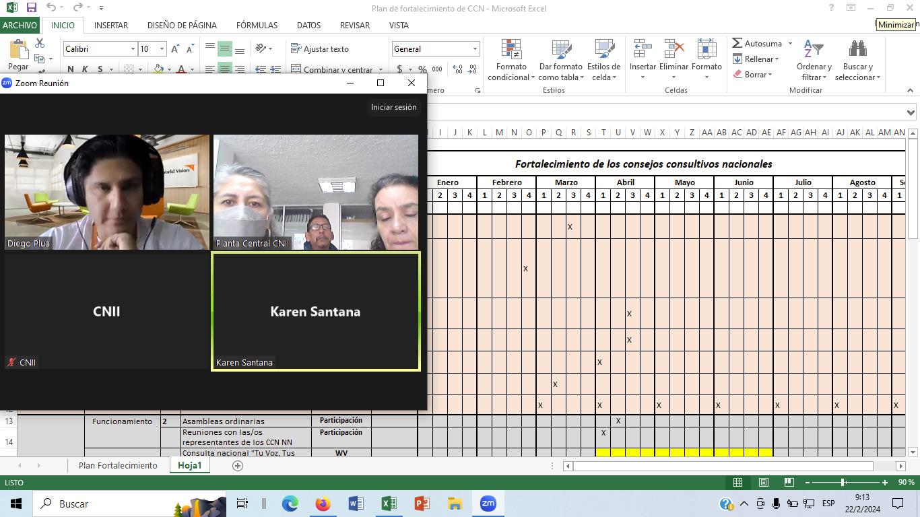920x517 pixels.
Task: Open the General number format dropdown
Action: (475, 49)
